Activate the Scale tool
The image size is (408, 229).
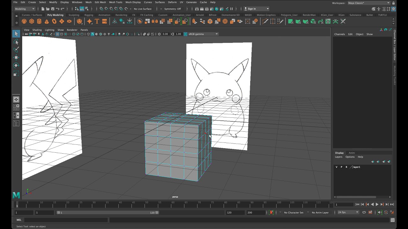pos(16,74)
